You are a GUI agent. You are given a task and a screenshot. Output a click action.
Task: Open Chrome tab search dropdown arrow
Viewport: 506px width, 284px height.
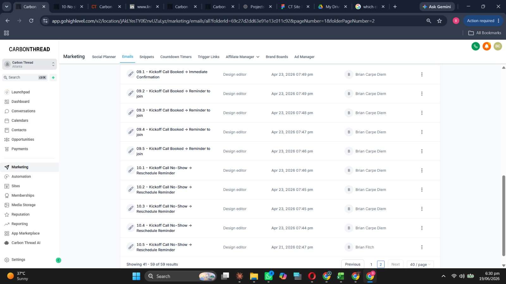[x=6, y=6]
